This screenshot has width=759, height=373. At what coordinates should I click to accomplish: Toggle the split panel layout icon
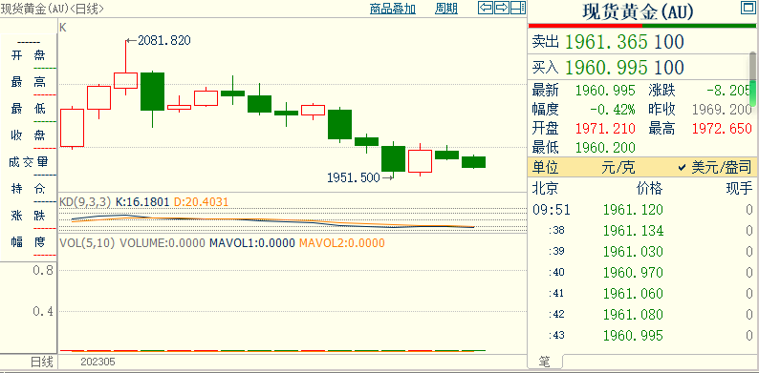click(x=517, y=8)
